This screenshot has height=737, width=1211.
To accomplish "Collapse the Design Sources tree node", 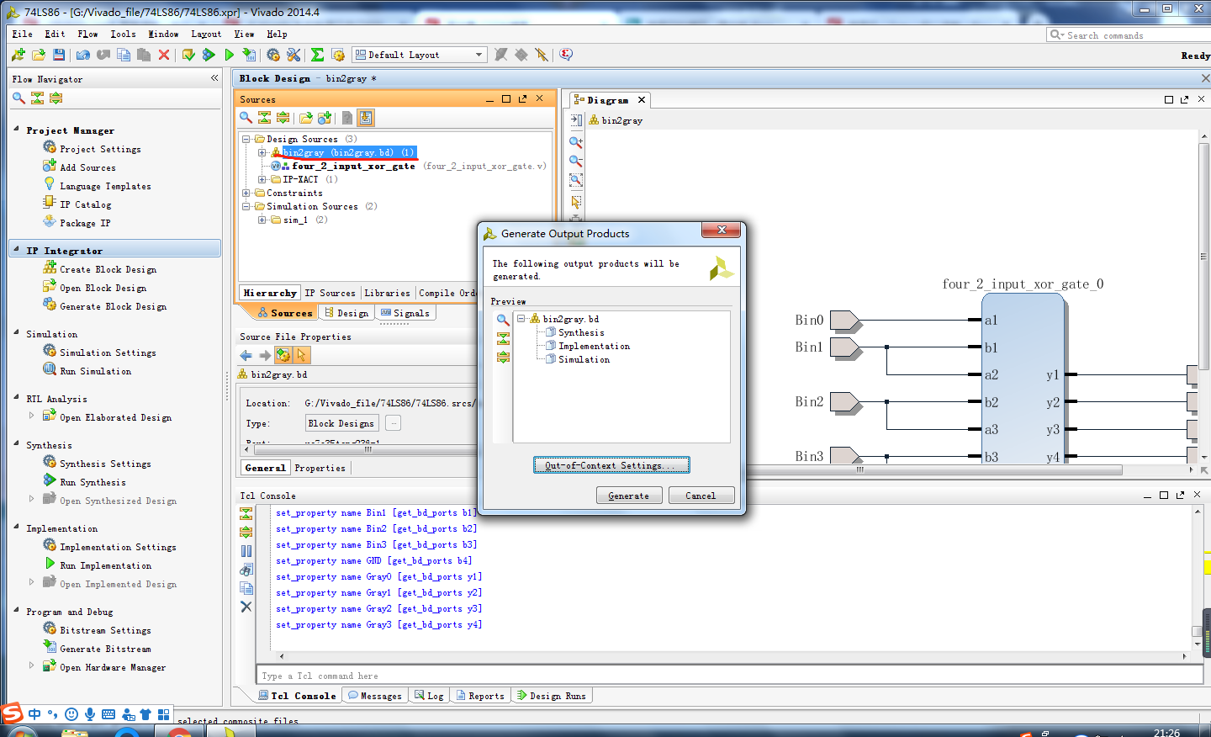I will pyautogui.click(x=246, y=140).
